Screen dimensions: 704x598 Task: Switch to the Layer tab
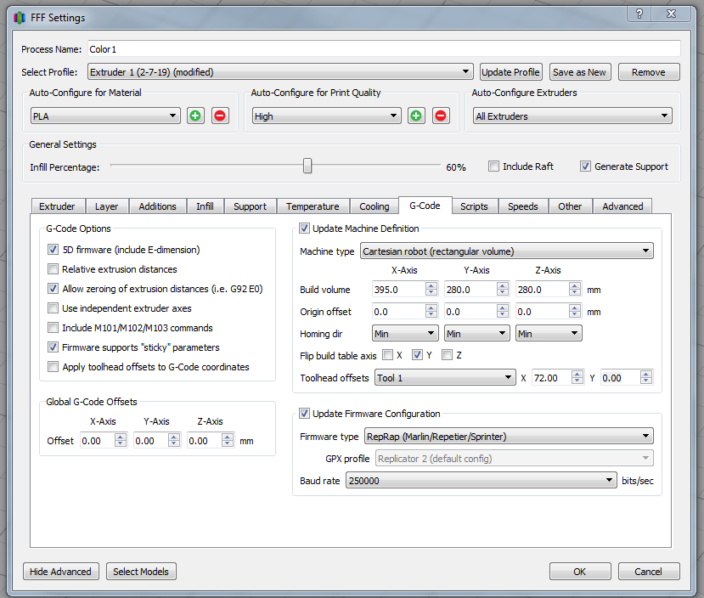pyautogui.click(x=106, y=206)
